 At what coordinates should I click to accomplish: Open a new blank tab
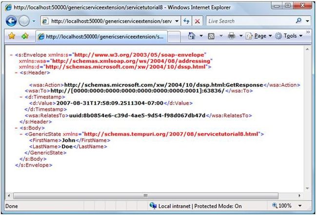pos(174,37)
